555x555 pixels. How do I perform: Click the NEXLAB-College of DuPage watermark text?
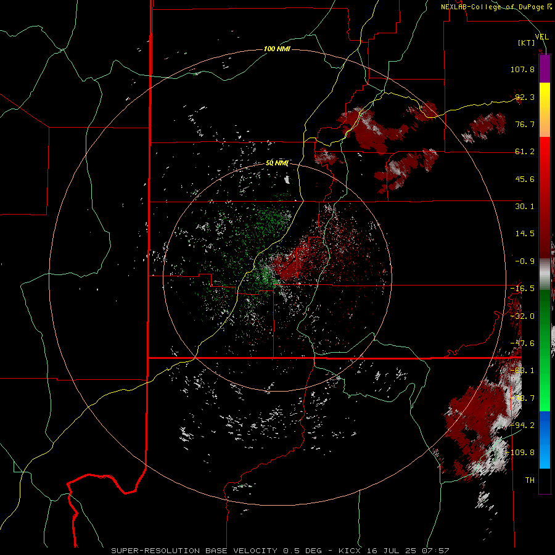(496, 7)
